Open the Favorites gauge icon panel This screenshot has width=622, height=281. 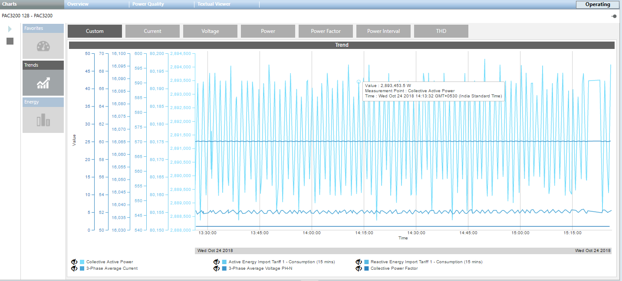(x=43, y=46)
